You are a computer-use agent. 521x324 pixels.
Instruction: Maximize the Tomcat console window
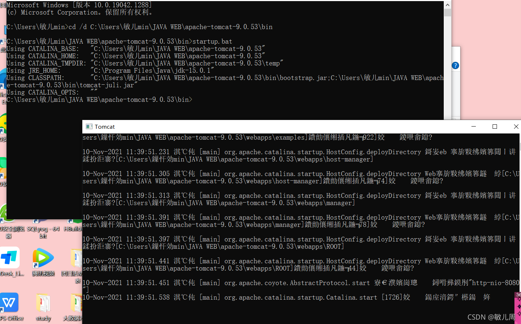pos(495,127)
